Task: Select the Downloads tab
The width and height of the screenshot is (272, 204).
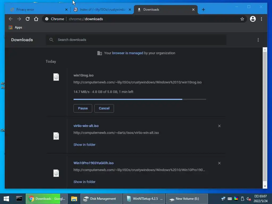Action: (166, 10)
